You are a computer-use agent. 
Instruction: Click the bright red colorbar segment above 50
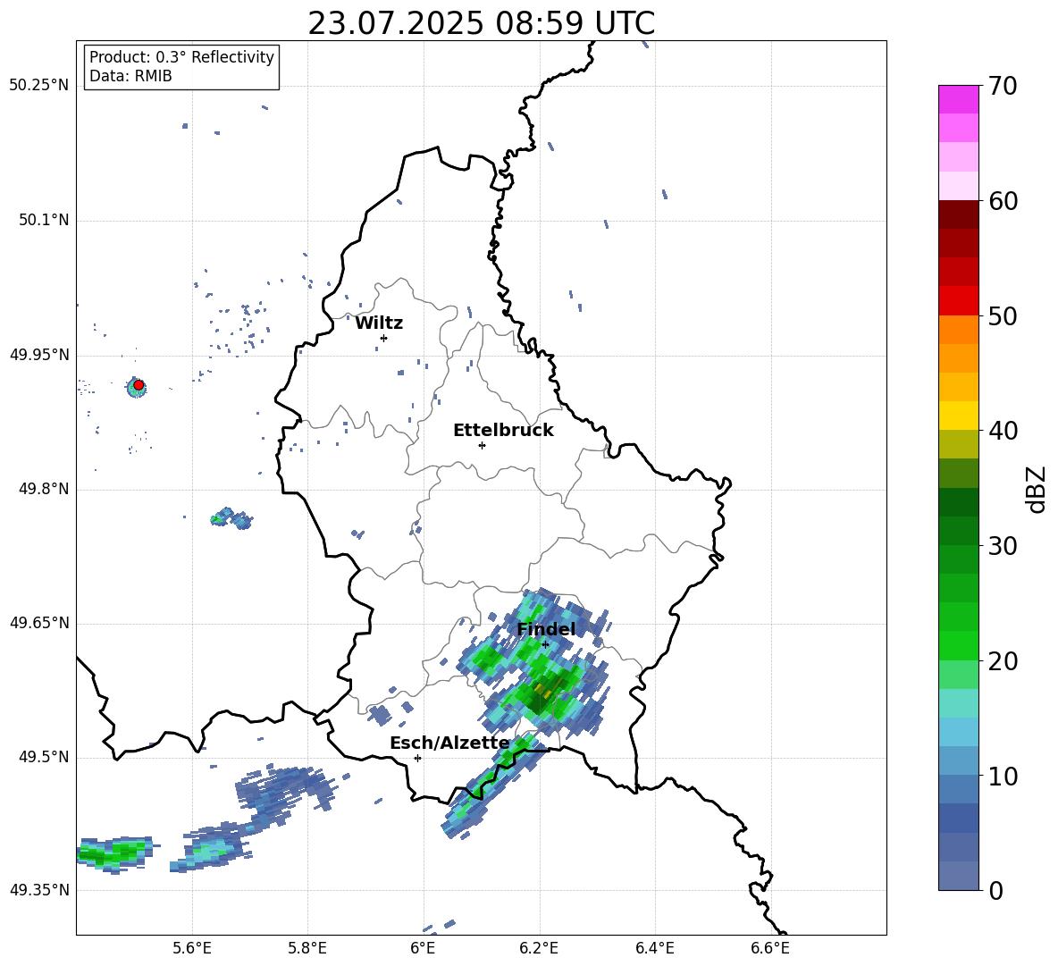click(958, 301)
